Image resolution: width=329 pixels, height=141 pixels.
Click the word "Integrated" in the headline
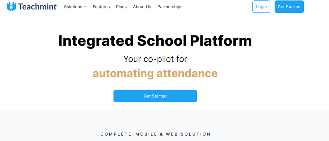(x=96, y=41)
